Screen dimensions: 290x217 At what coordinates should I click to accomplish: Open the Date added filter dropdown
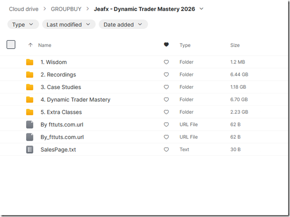[123, 24]
